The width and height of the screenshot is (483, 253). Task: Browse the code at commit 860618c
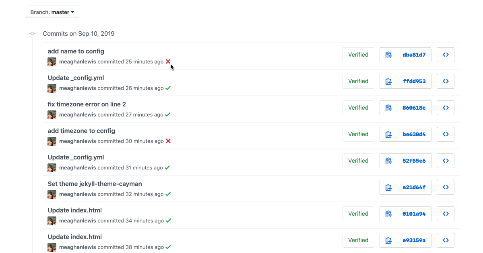(445, 108)
